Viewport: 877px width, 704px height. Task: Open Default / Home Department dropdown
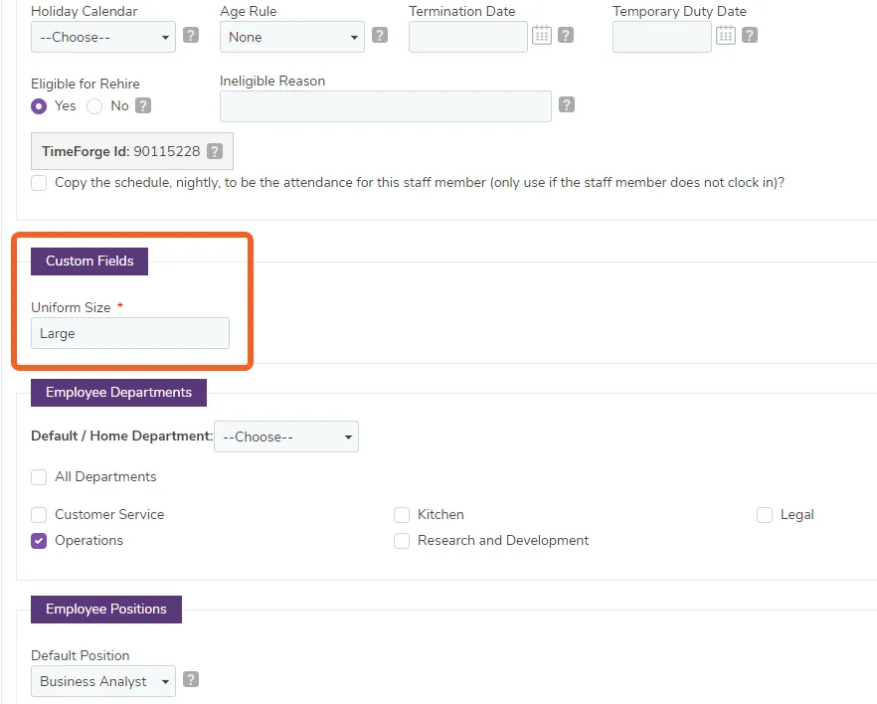(x=286, y=437)
